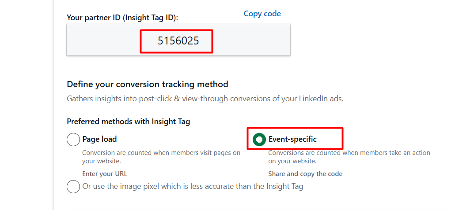Image resolution: width=455 pixels, height=210 pixels.
Task: Select the image pixel radio button
Action: (x=73, y=186)
